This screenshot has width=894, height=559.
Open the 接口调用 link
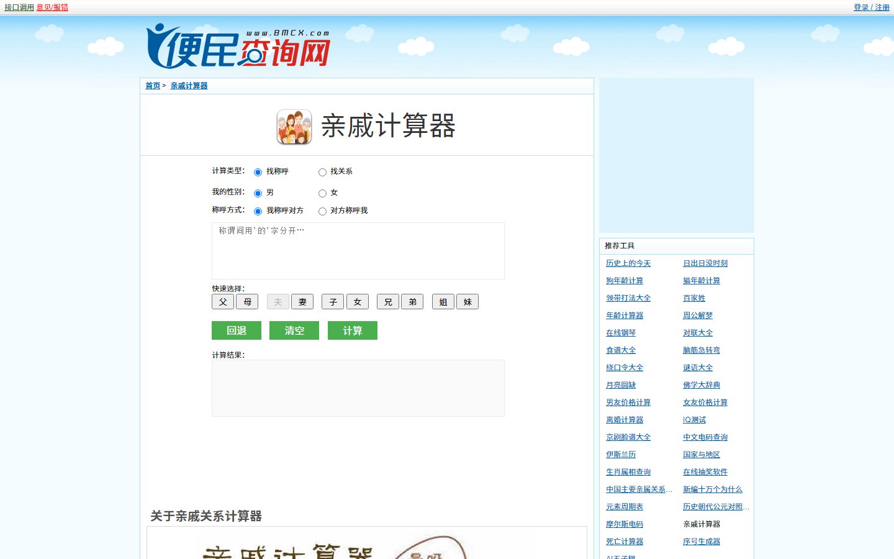point(19,7)
